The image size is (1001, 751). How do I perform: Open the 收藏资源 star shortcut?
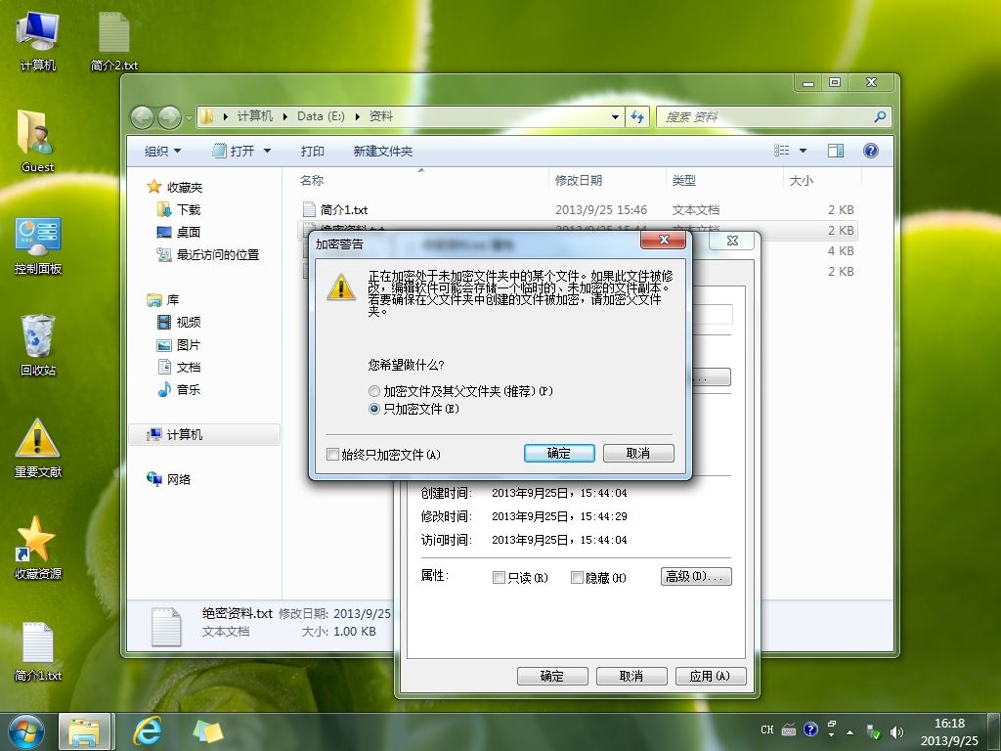click(x=38, y=548)
